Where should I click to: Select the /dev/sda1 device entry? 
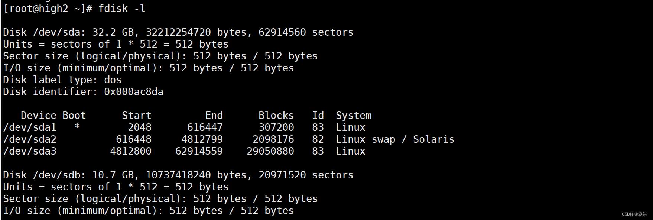30,127
